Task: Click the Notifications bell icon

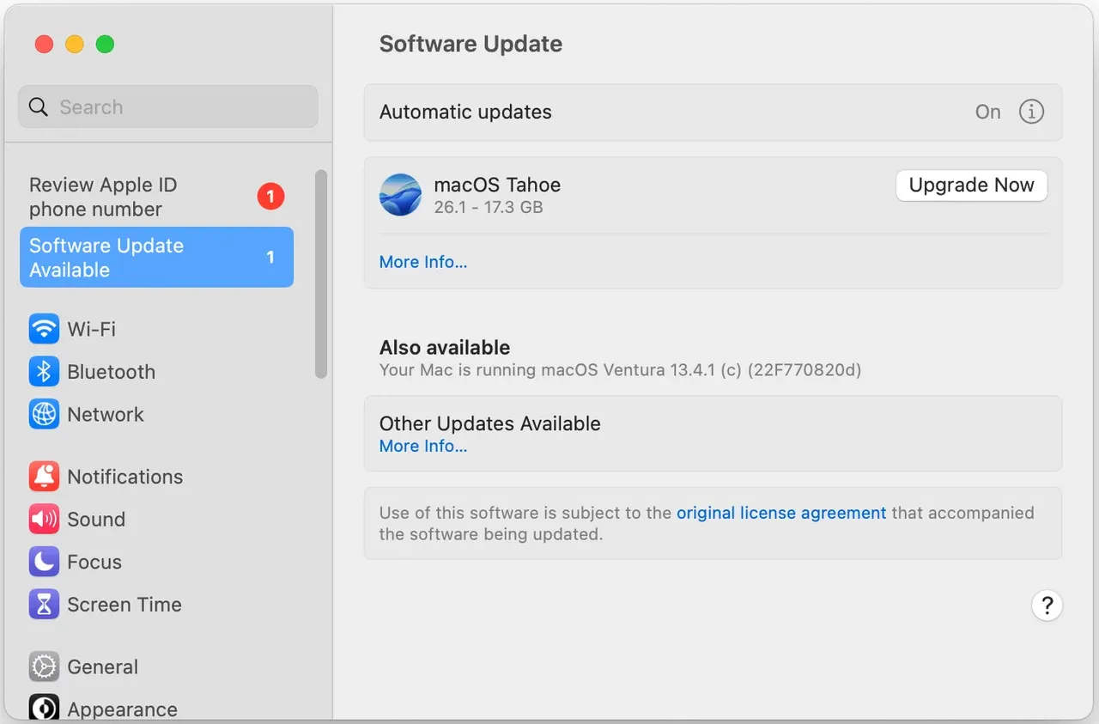Action: (44, 477)
